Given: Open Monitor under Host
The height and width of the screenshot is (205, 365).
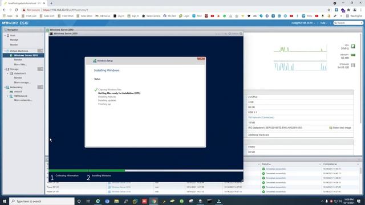Looking at the screenshot, I should pos(14,44).
